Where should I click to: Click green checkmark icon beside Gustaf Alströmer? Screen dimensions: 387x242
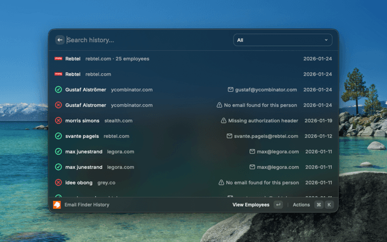click(x=59, y=90)
